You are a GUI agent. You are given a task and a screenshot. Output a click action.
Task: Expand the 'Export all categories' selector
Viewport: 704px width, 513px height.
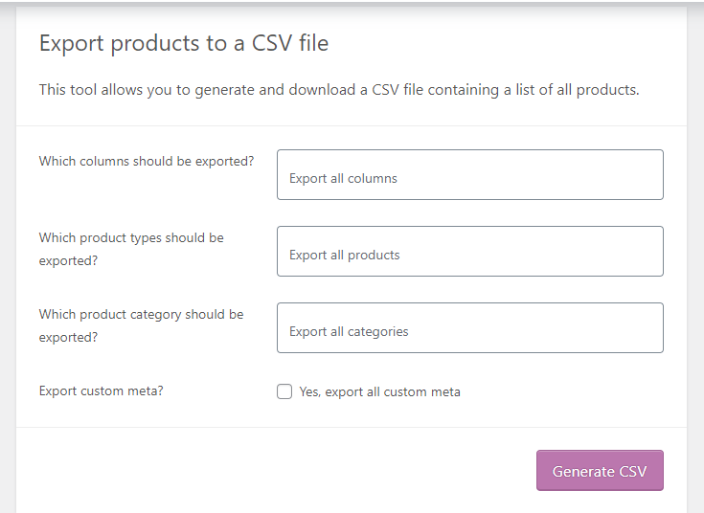pyautogui.click(x=469, y=327)
